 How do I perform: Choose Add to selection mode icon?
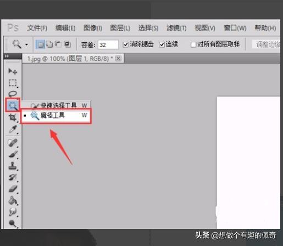49,44
